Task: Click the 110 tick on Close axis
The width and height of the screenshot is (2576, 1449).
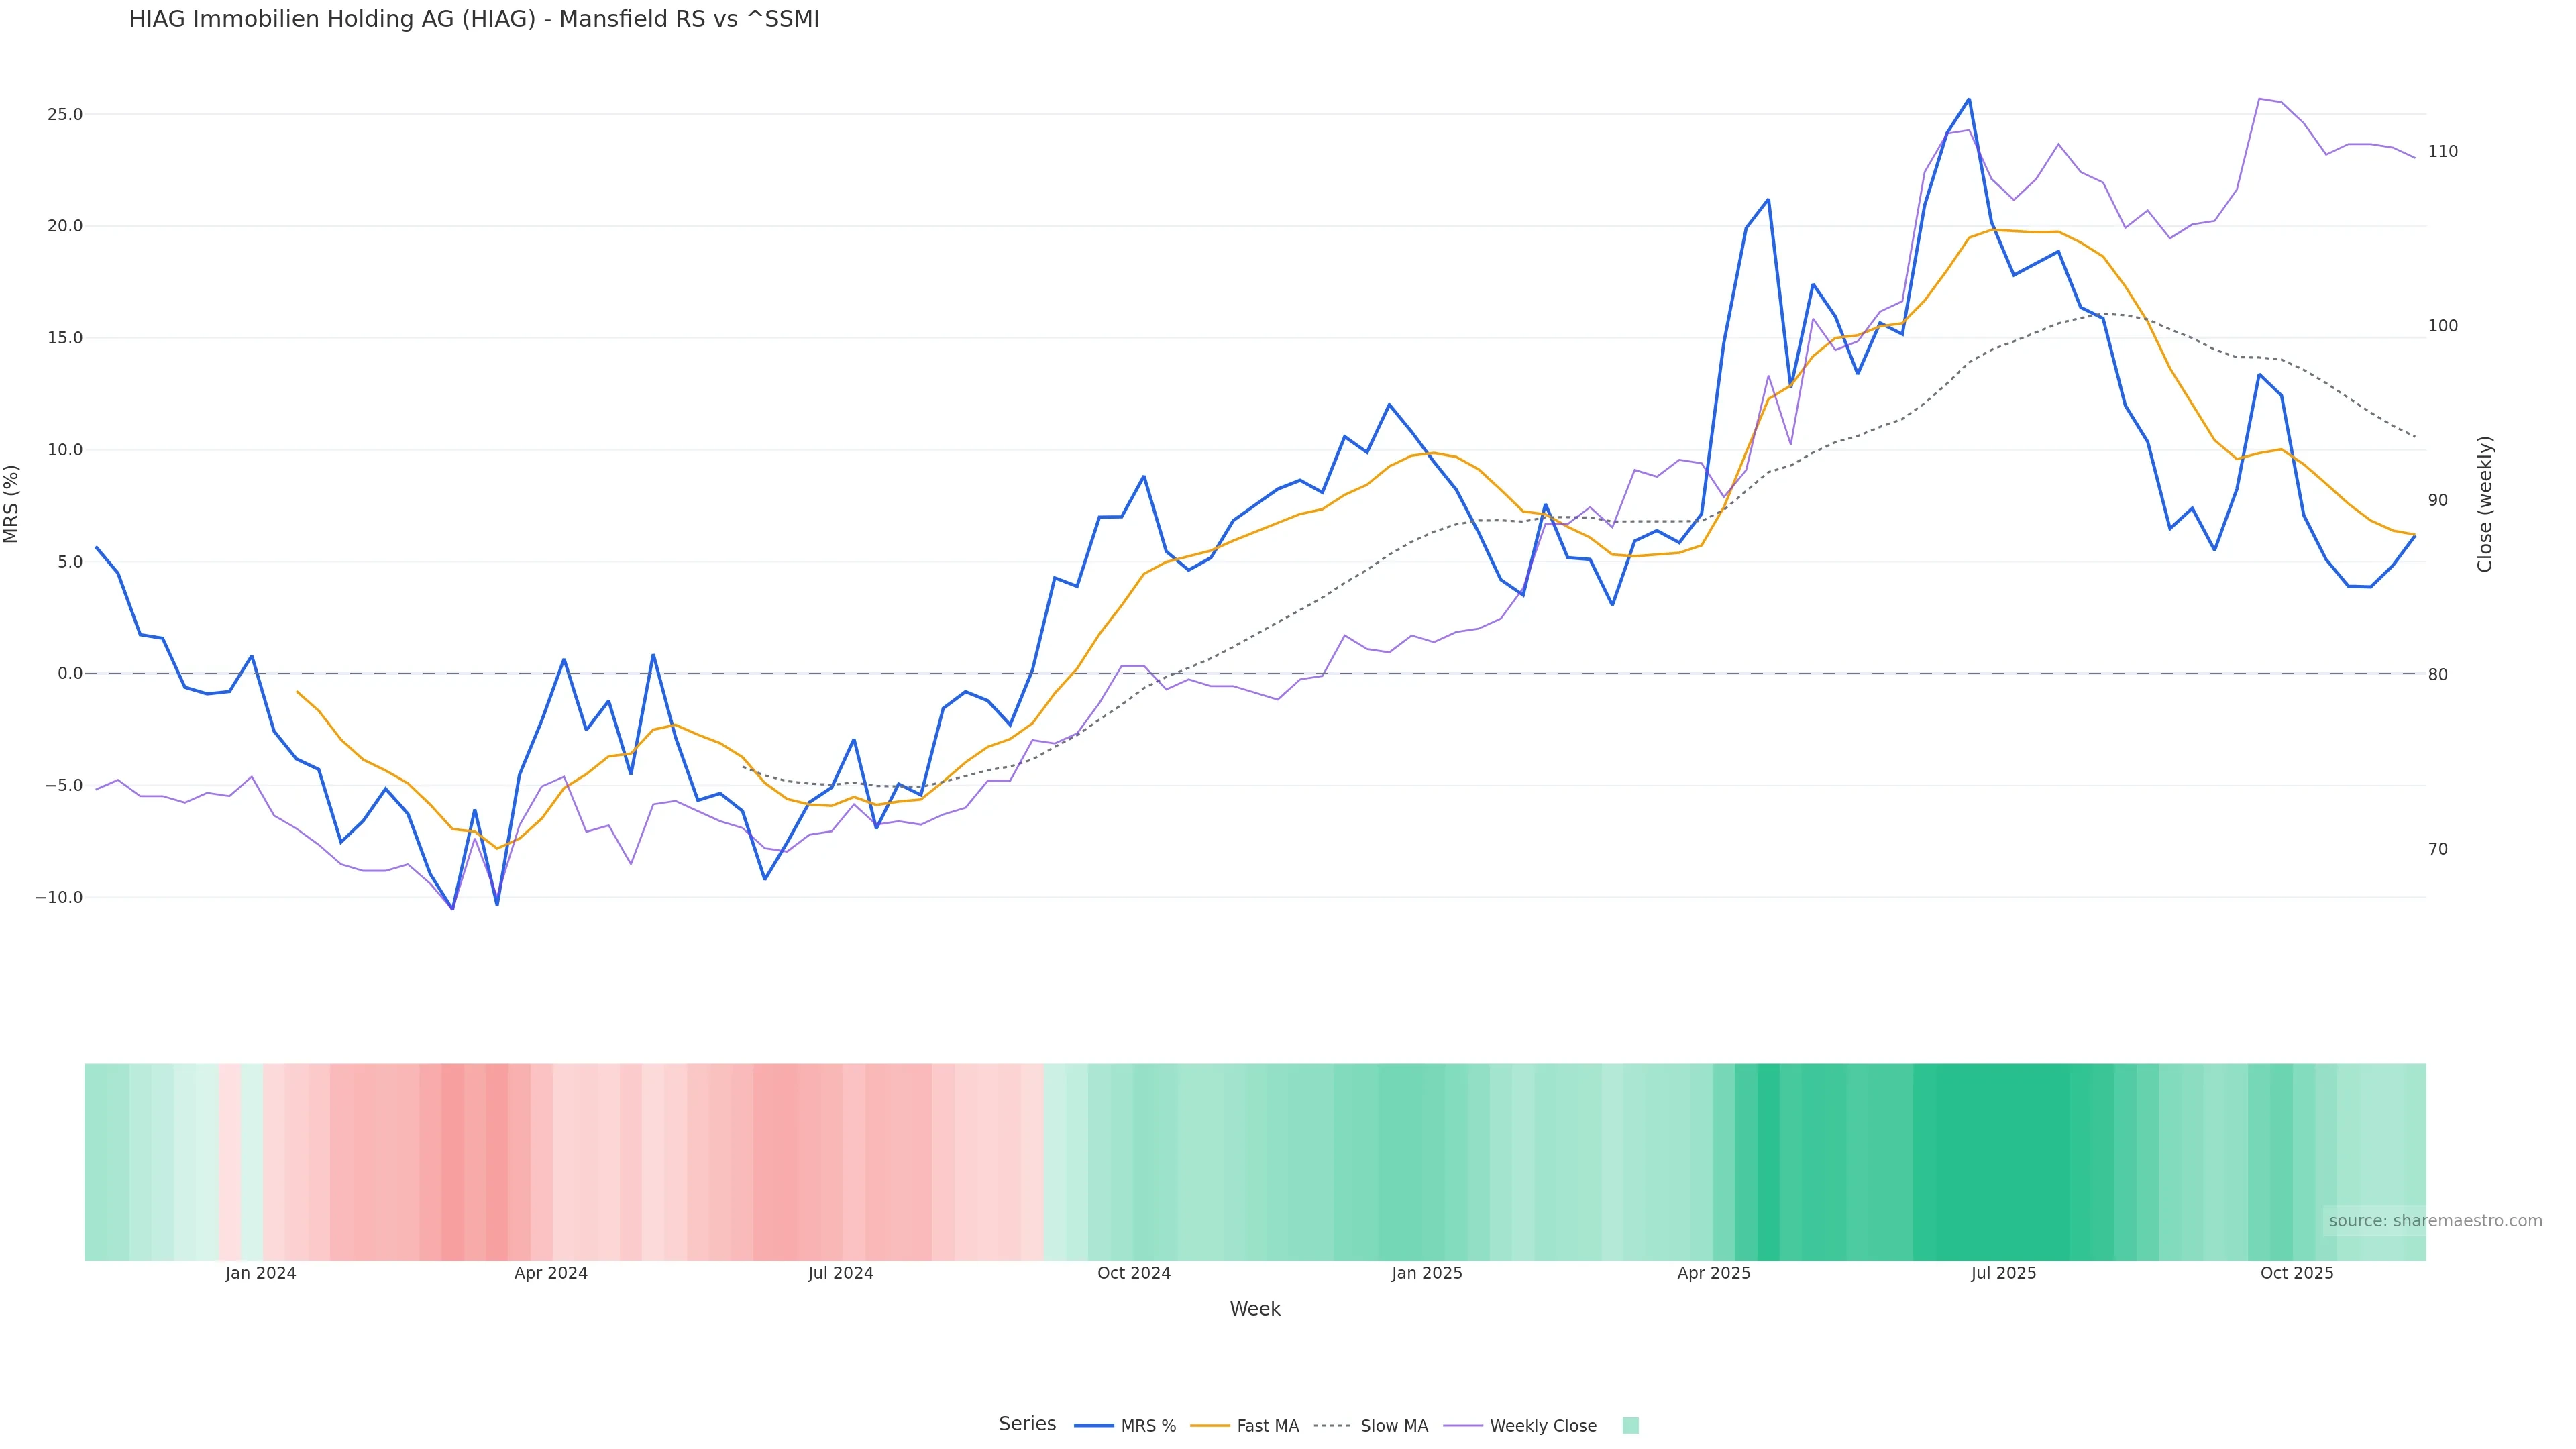Action: 2442,152
